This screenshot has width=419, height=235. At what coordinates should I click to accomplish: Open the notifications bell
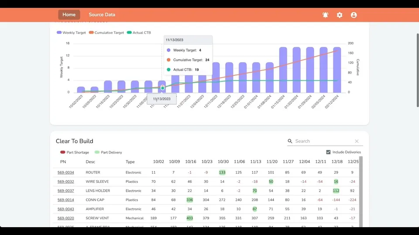point(325,15)
